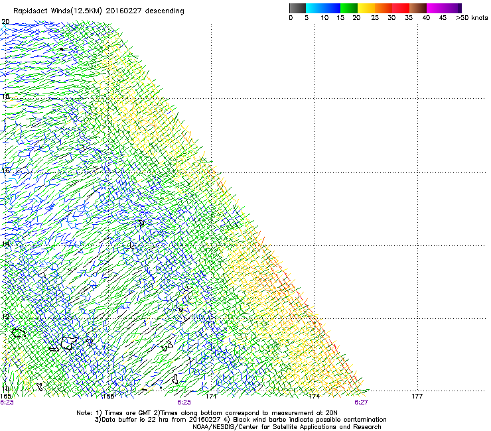This screenshot has width=491, height=431.
Task: Click the title "Rapidscat Winds(12.5KM) 20160227 descending"
Action: point(99,11)
